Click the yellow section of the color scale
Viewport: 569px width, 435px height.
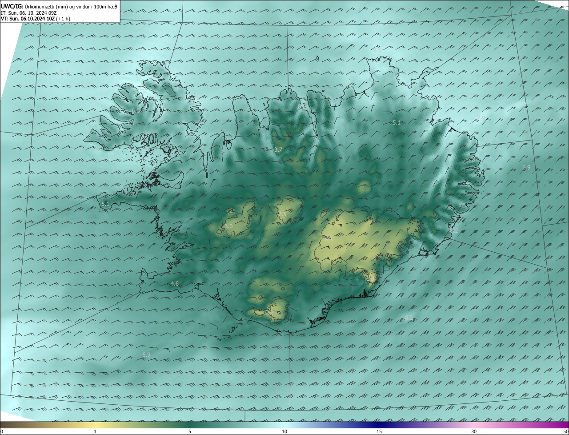tap(96, 425)
